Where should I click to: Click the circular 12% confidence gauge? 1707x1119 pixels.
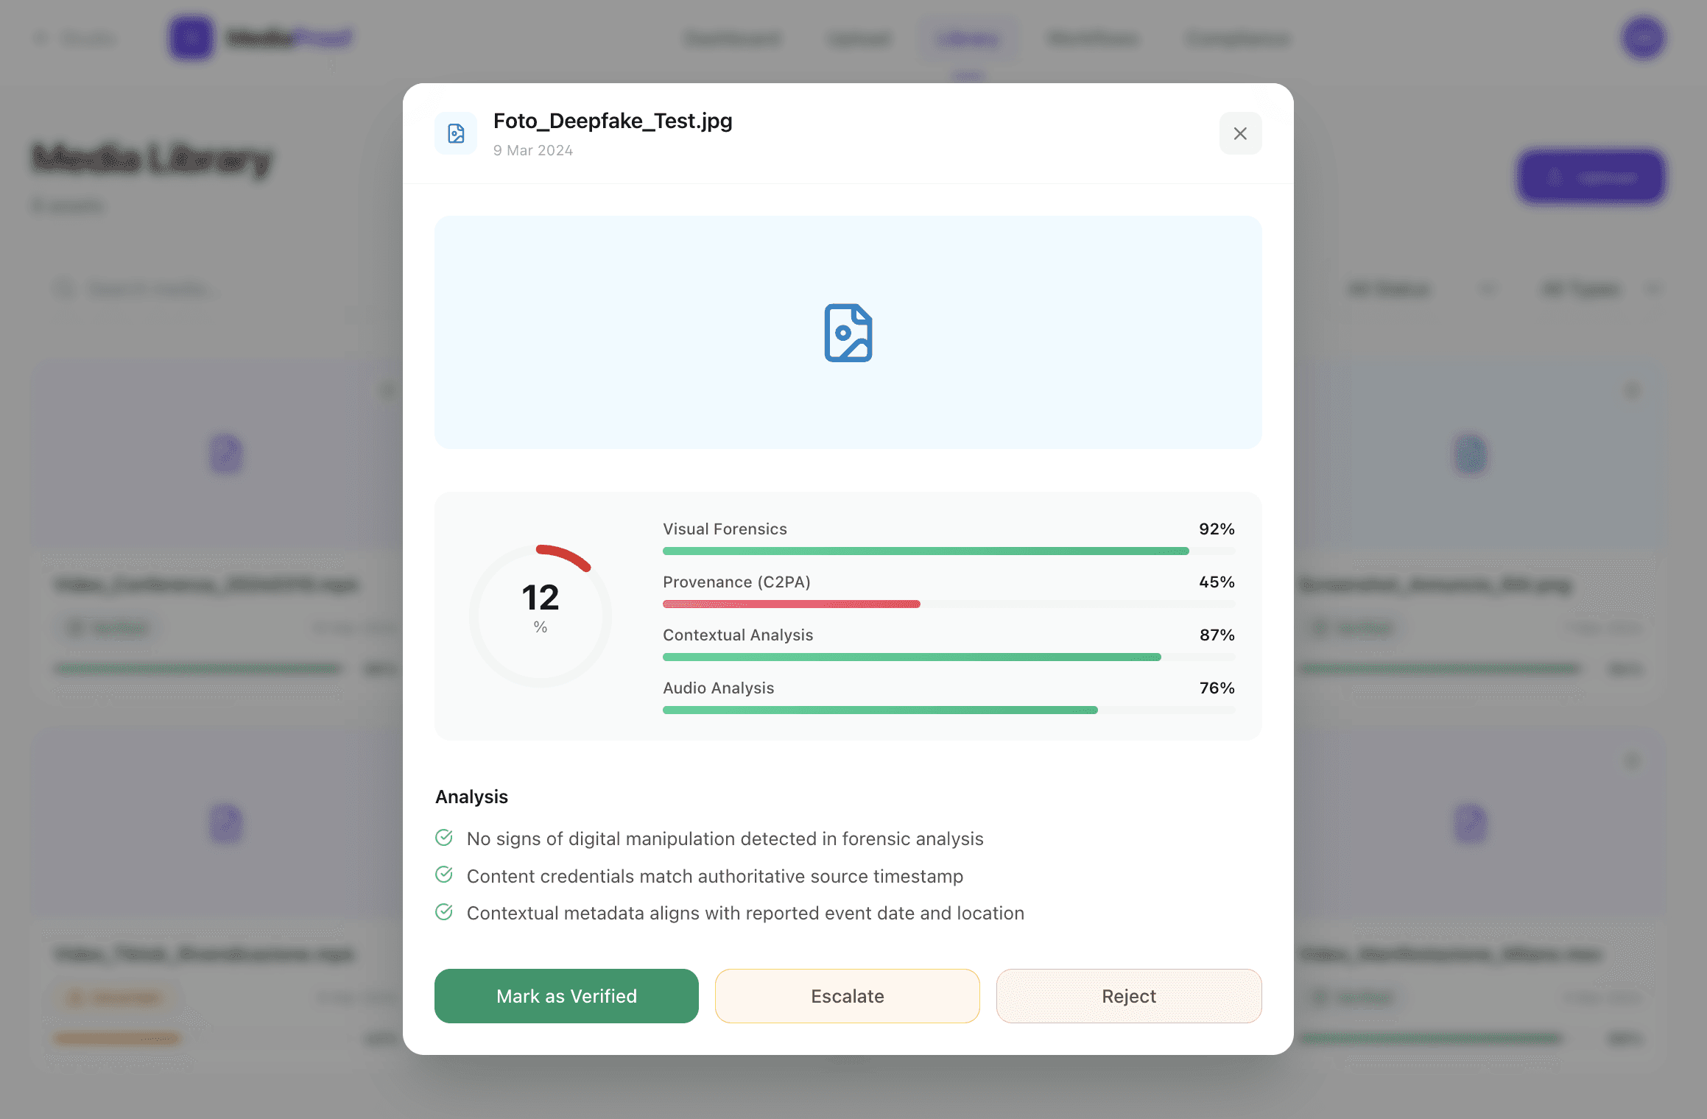(541, 615)
